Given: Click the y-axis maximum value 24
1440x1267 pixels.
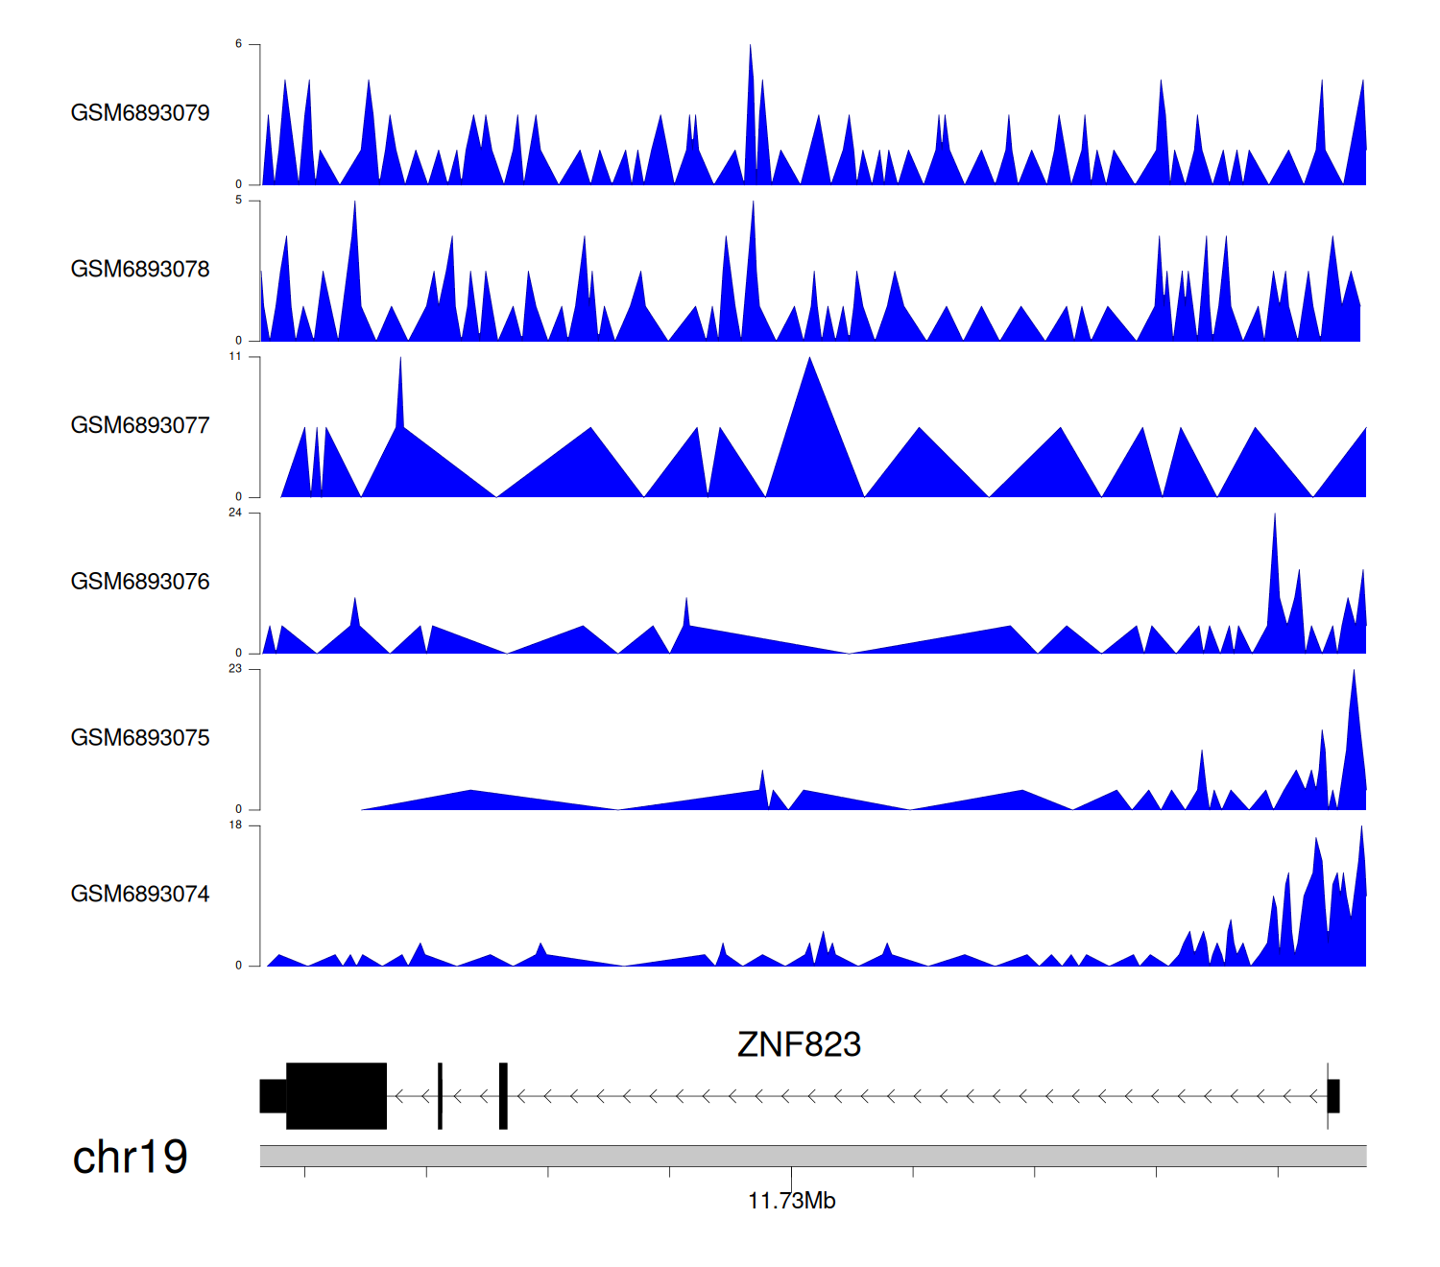Looking at the screenshot, I should 235,513.
